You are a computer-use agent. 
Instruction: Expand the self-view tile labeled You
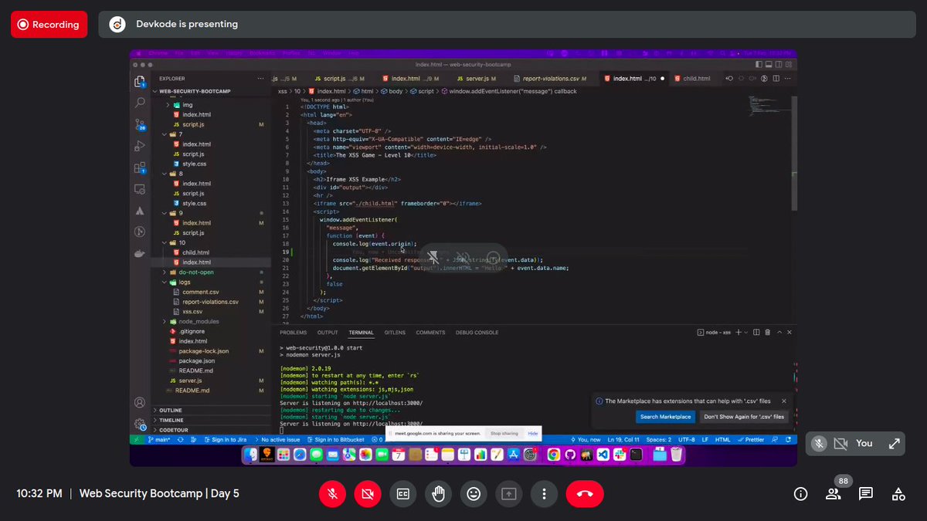click(894, 443)
